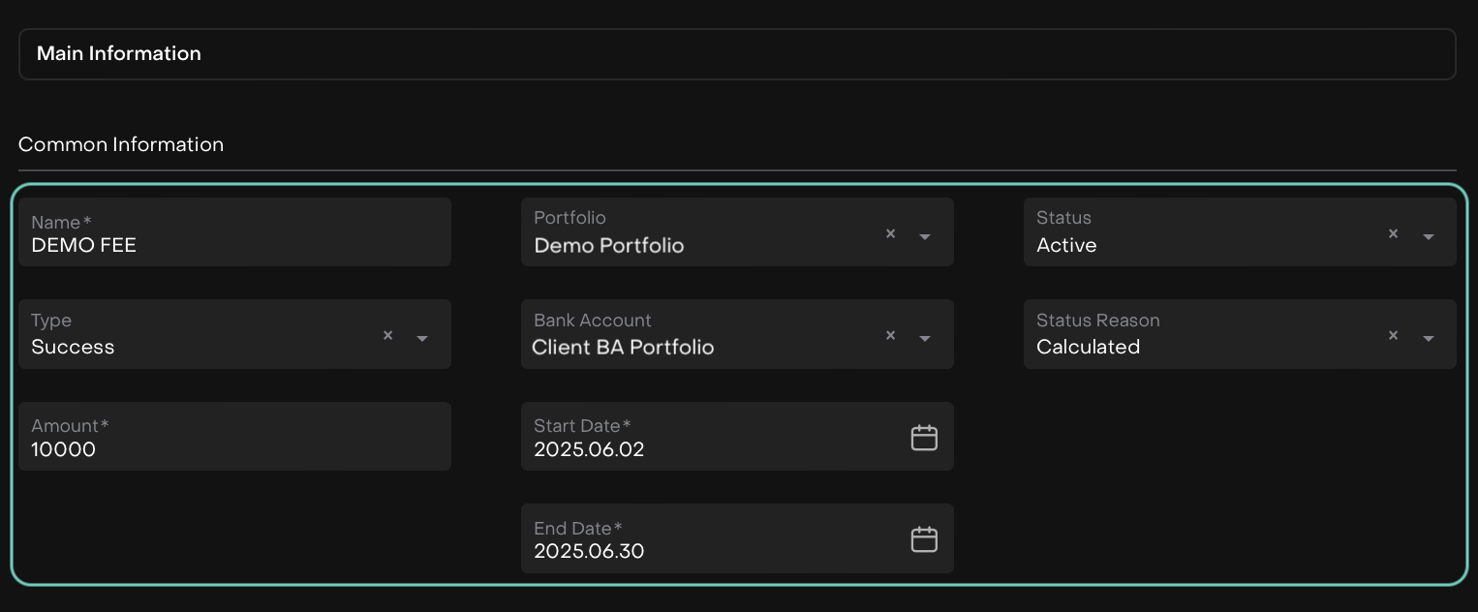
Task: Click the End Date value 2025.06.30
Action: pyautogui.click(x=589, y=551)
